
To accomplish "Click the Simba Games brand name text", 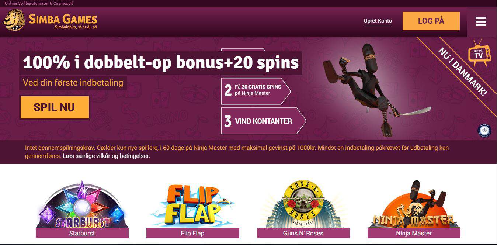I will coord(63,19).
